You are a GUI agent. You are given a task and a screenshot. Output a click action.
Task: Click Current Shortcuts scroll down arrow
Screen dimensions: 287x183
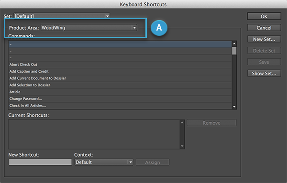click(x=182, y=146)
